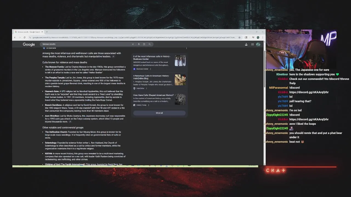This screenshot has height=197, width=351.
Task: Click the Business Insider article thumbnail
Action: pos(180,60)
